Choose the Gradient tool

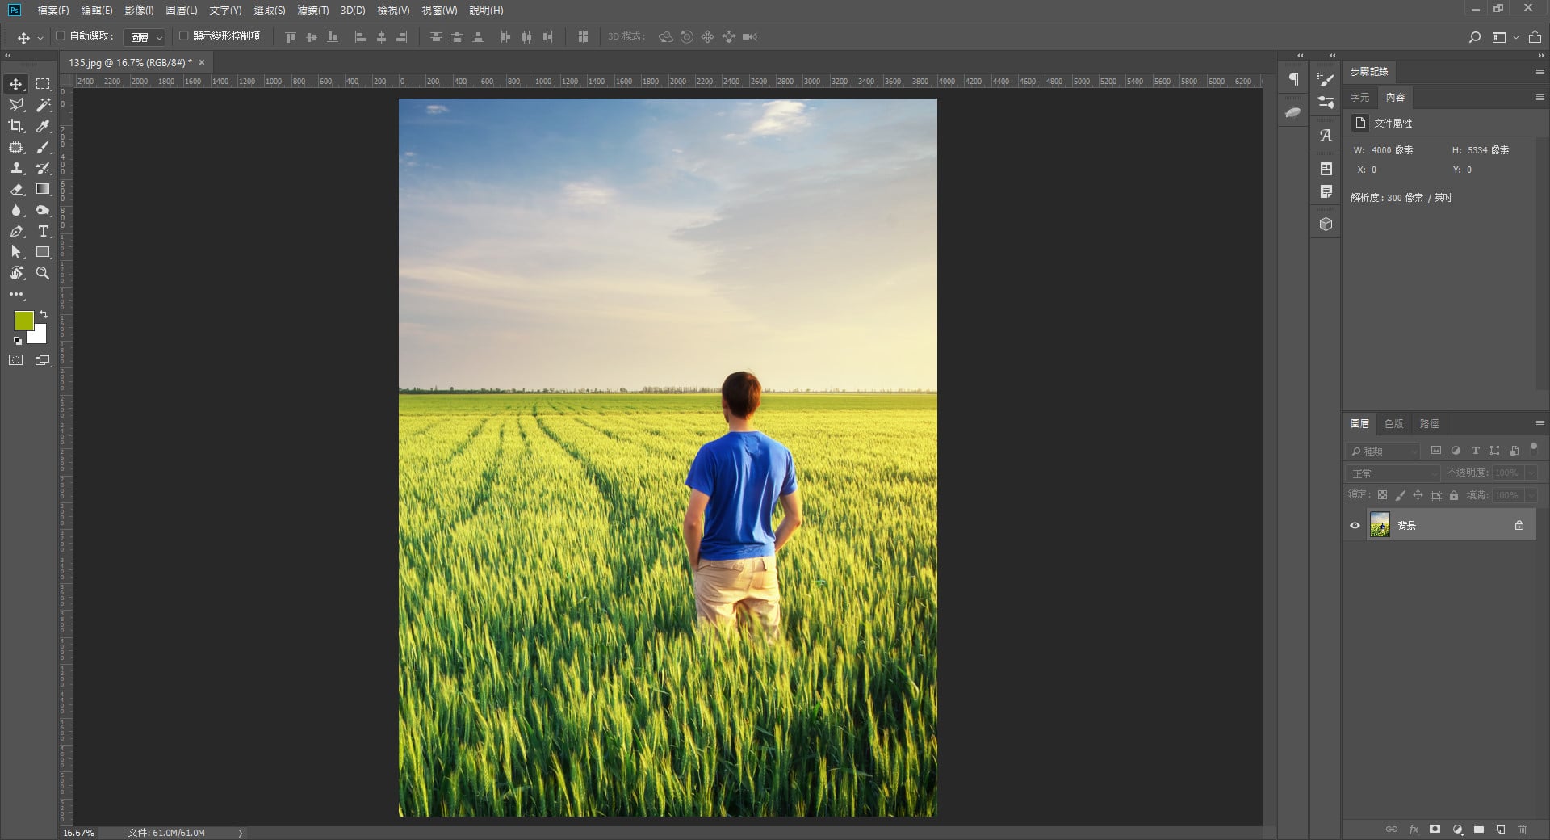[44, 189]
